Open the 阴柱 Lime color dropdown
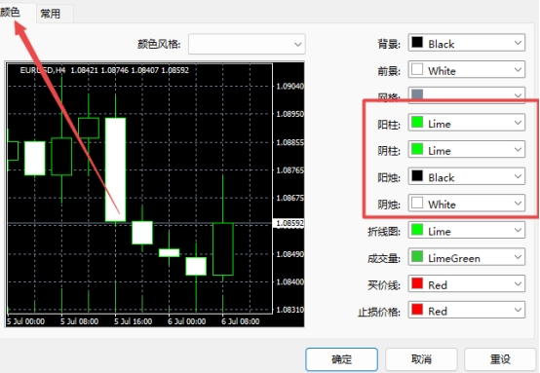Viewport: 540px width, 373px height. click(467, 150)
